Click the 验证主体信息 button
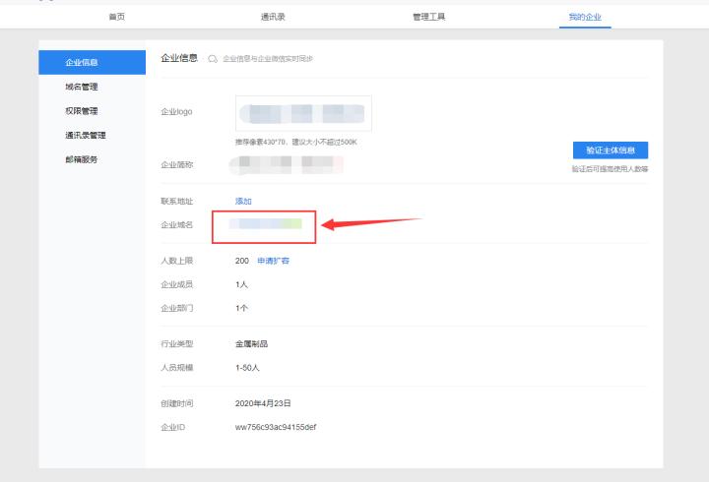Screen dimensions: 709x482 pyautogui.click(x=611, y=150)
